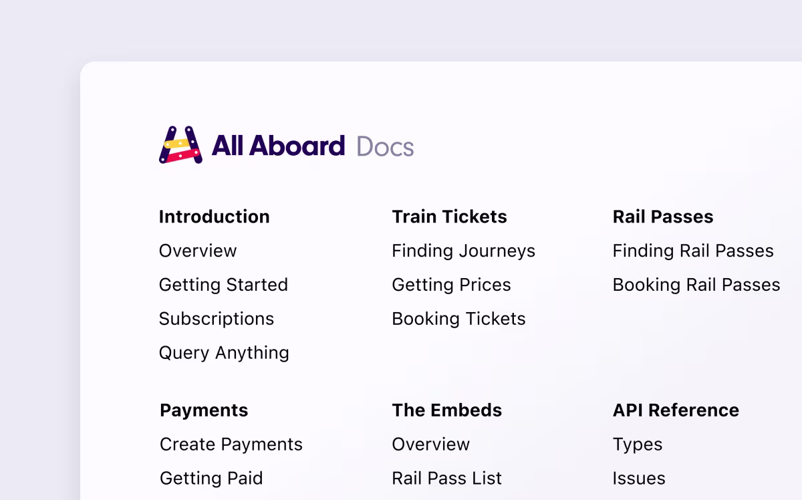Open the Create Payments page

(230, 444)
